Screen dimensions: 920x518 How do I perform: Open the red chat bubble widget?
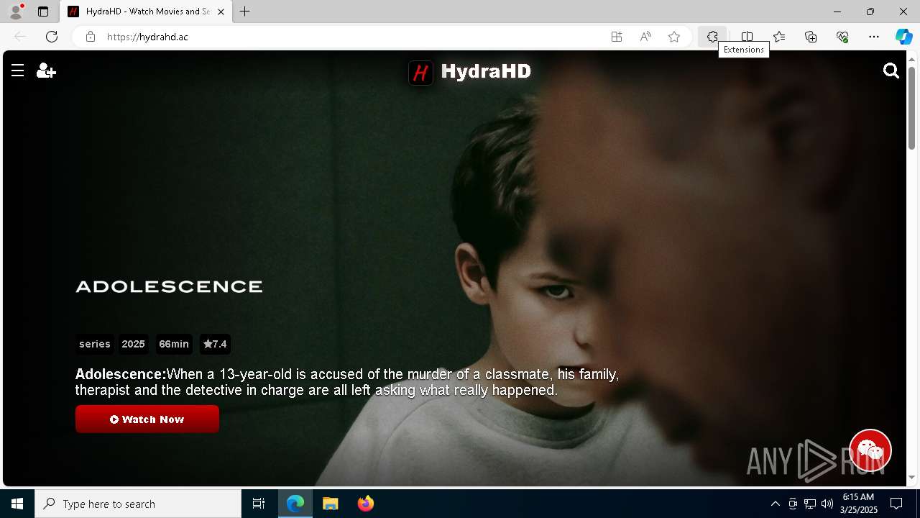[870, 450]
